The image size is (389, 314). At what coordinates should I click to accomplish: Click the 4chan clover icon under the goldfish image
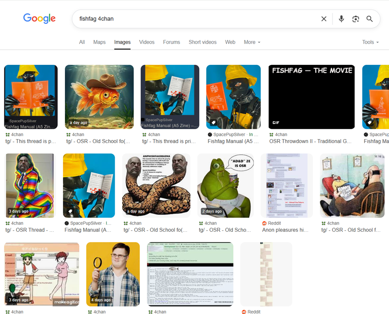(x=68, y=134)
